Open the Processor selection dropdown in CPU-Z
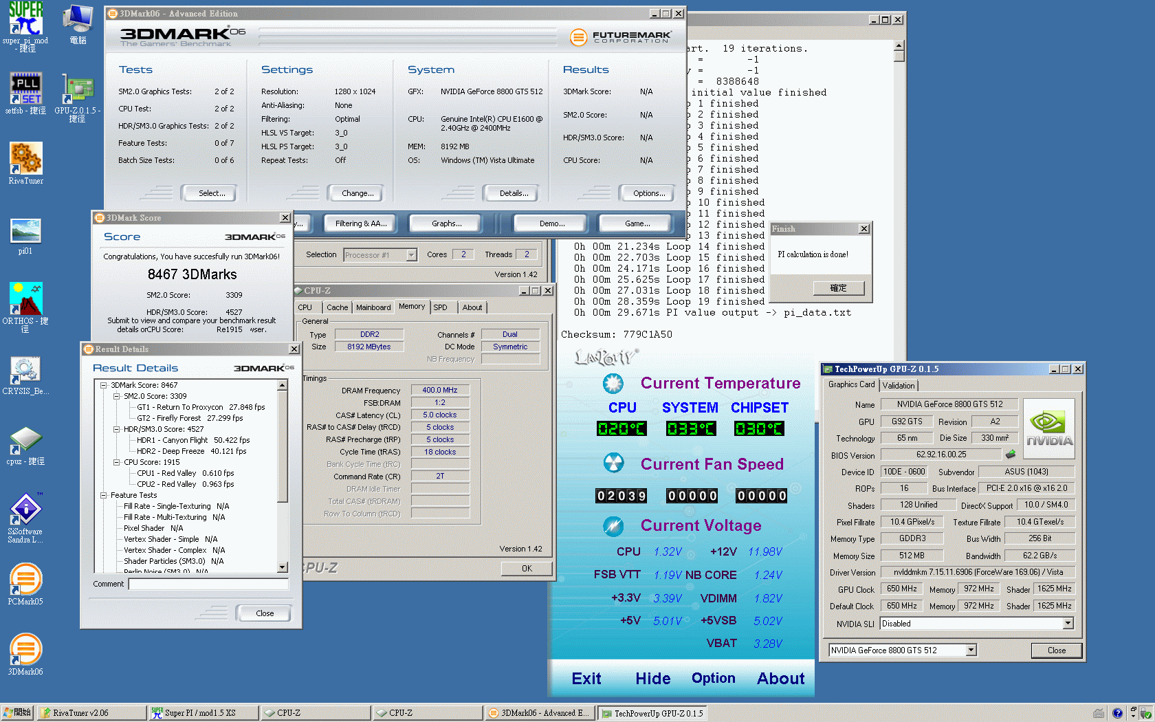 [x=411, y=255]
